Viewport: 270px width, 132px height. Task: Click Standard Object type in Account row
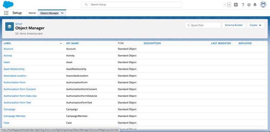[127, 49]
